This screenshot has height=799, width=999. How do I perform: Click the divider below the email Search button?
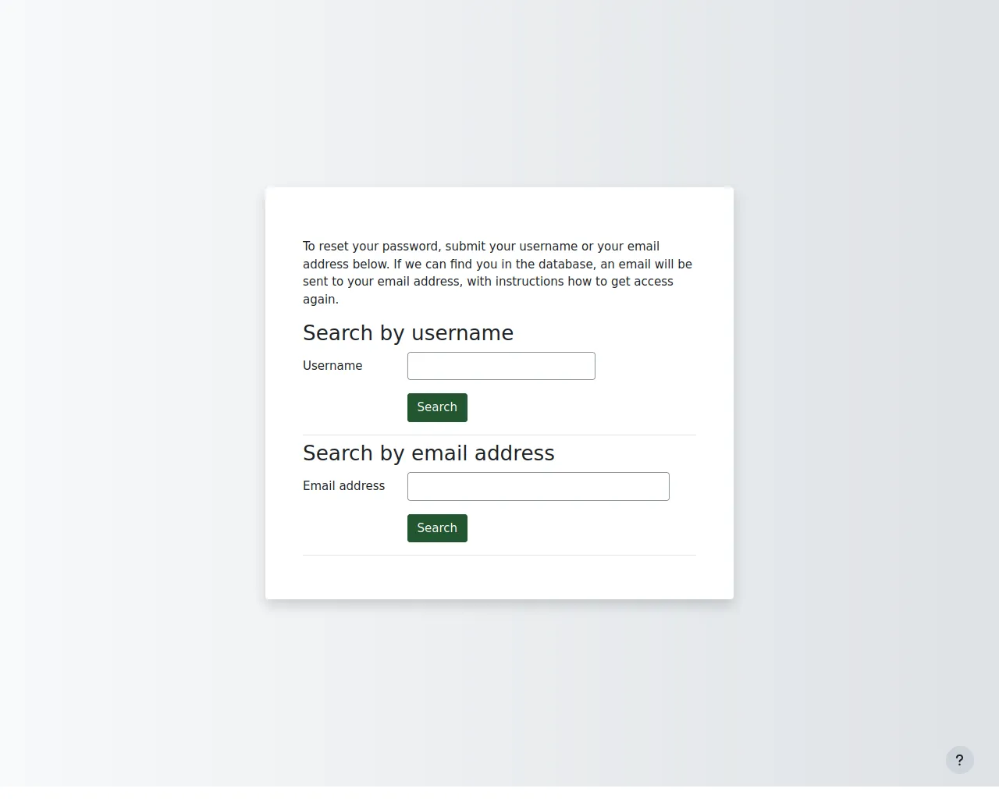click(499, 555)
